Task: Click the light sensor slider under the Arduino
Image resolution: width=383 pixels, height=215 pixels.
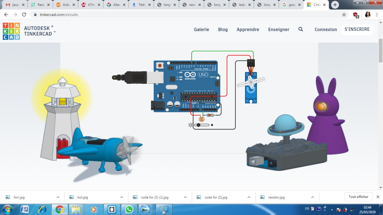Action: tap(202, 125)
